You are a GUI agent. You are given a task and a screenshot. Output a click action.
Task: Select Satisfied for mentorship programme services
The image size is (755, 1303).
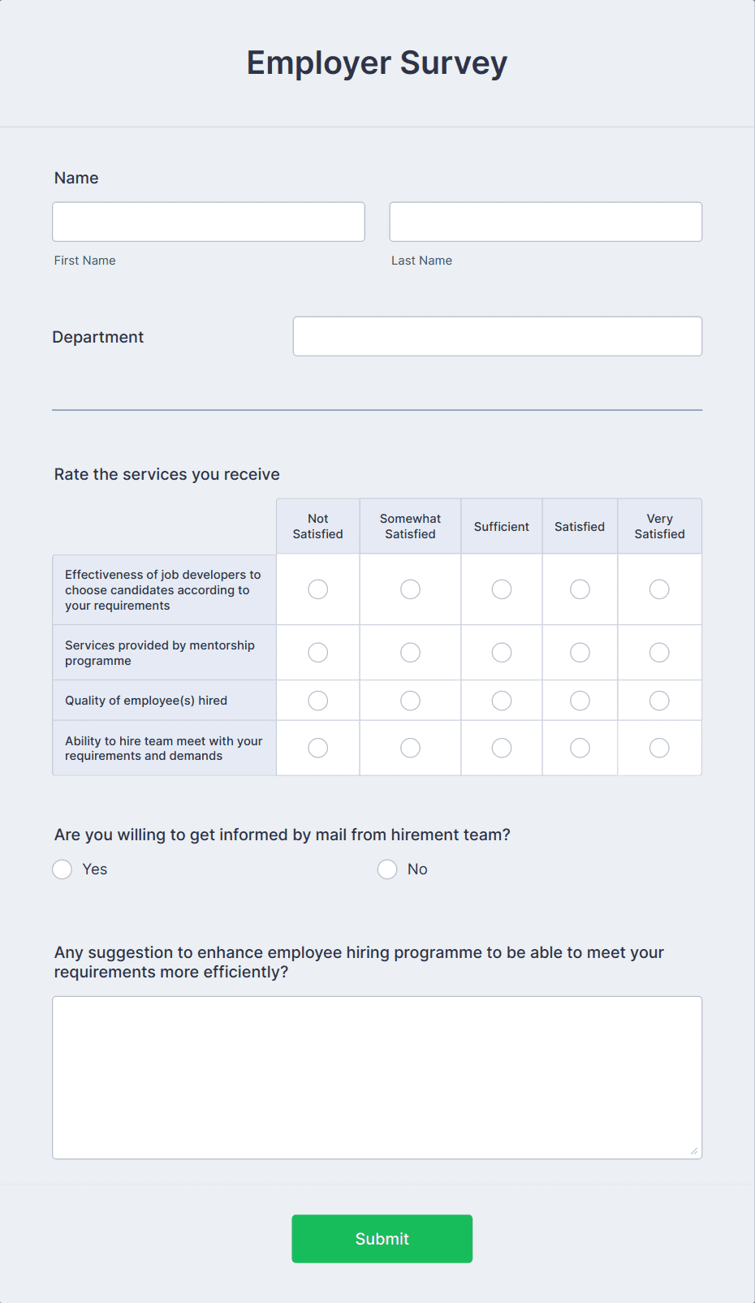pos(579,652)
